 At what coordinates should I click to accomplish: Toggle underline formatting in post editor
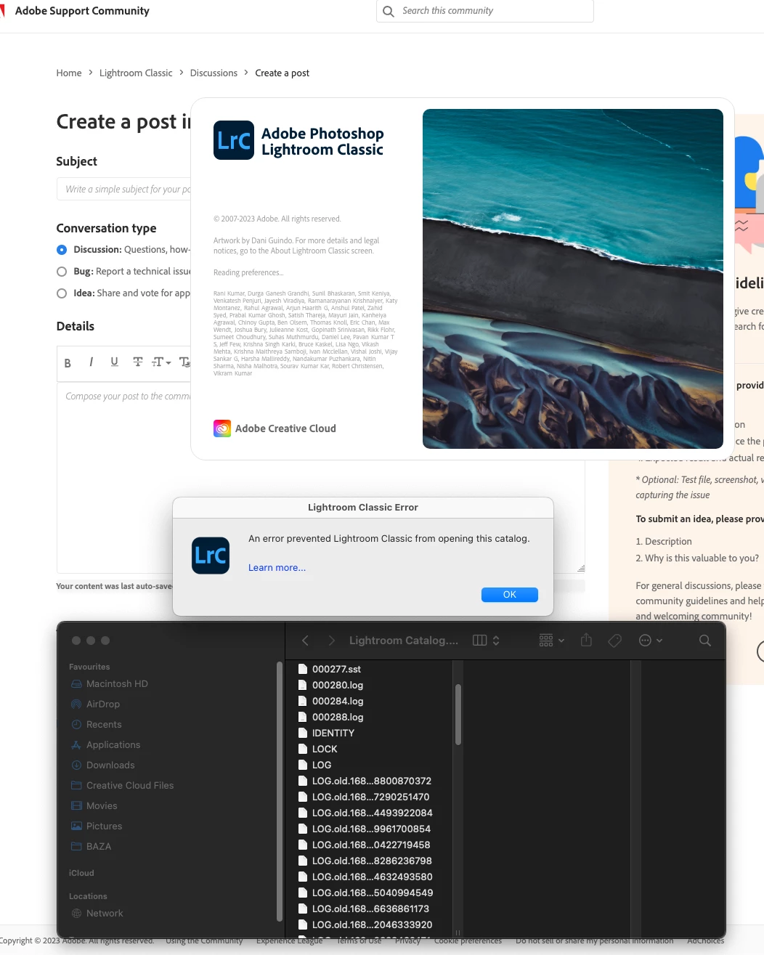114,362
